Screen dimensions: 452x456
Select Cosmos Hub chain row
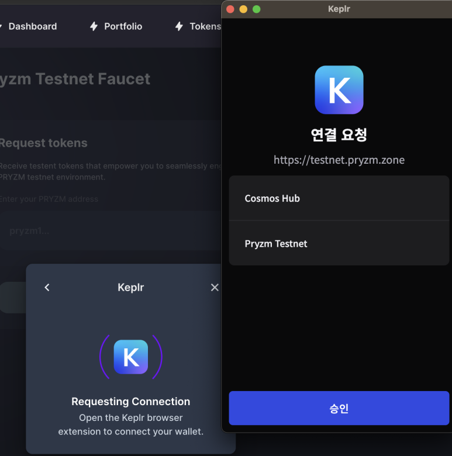pyautogui.click(x=339, y=198)
